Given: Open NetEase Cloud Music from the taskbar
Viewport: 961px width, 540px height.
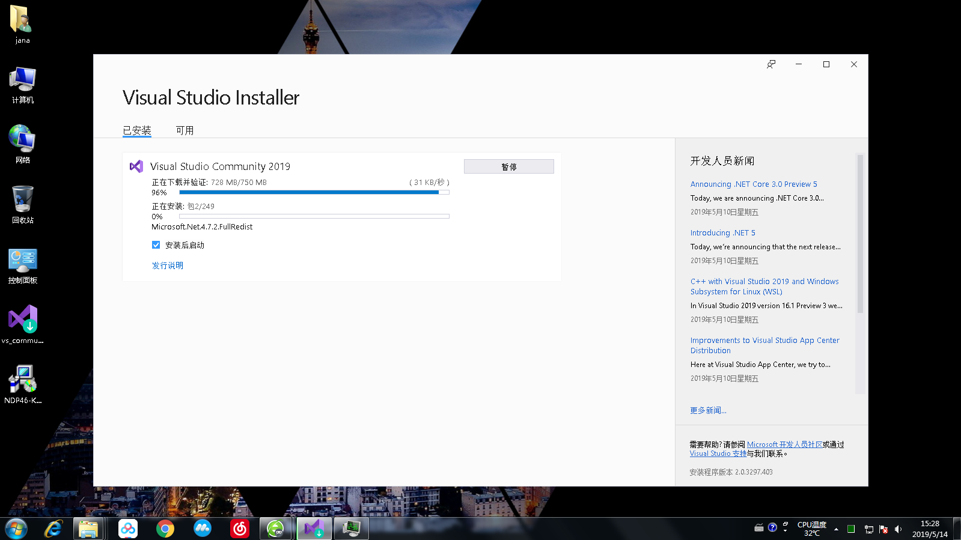Looking at the screenshot, I should tap(240, 529).
